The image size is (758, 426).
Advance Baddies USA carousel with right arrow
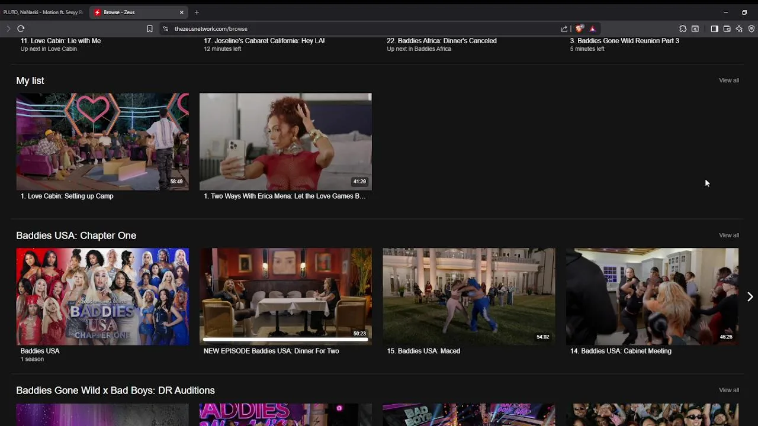[750, 296]
